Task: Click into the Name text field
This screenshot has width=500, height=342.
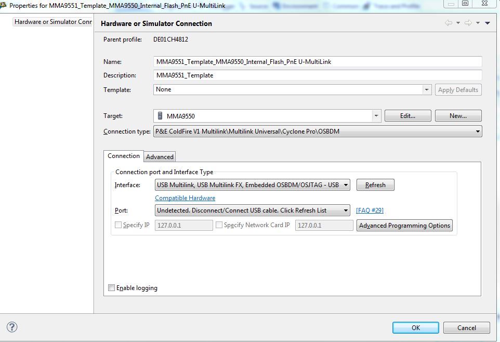Action: click(x=318, y=61)
